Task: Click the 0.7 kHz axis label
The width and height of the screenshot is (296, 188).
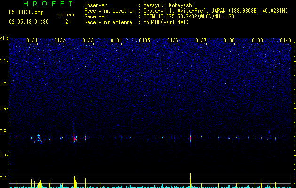Action: [x=4, y=155]
